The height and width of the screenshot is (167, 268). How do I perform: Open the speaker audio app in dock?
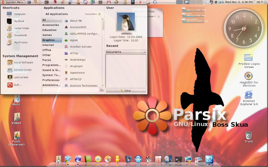[128, 159]
